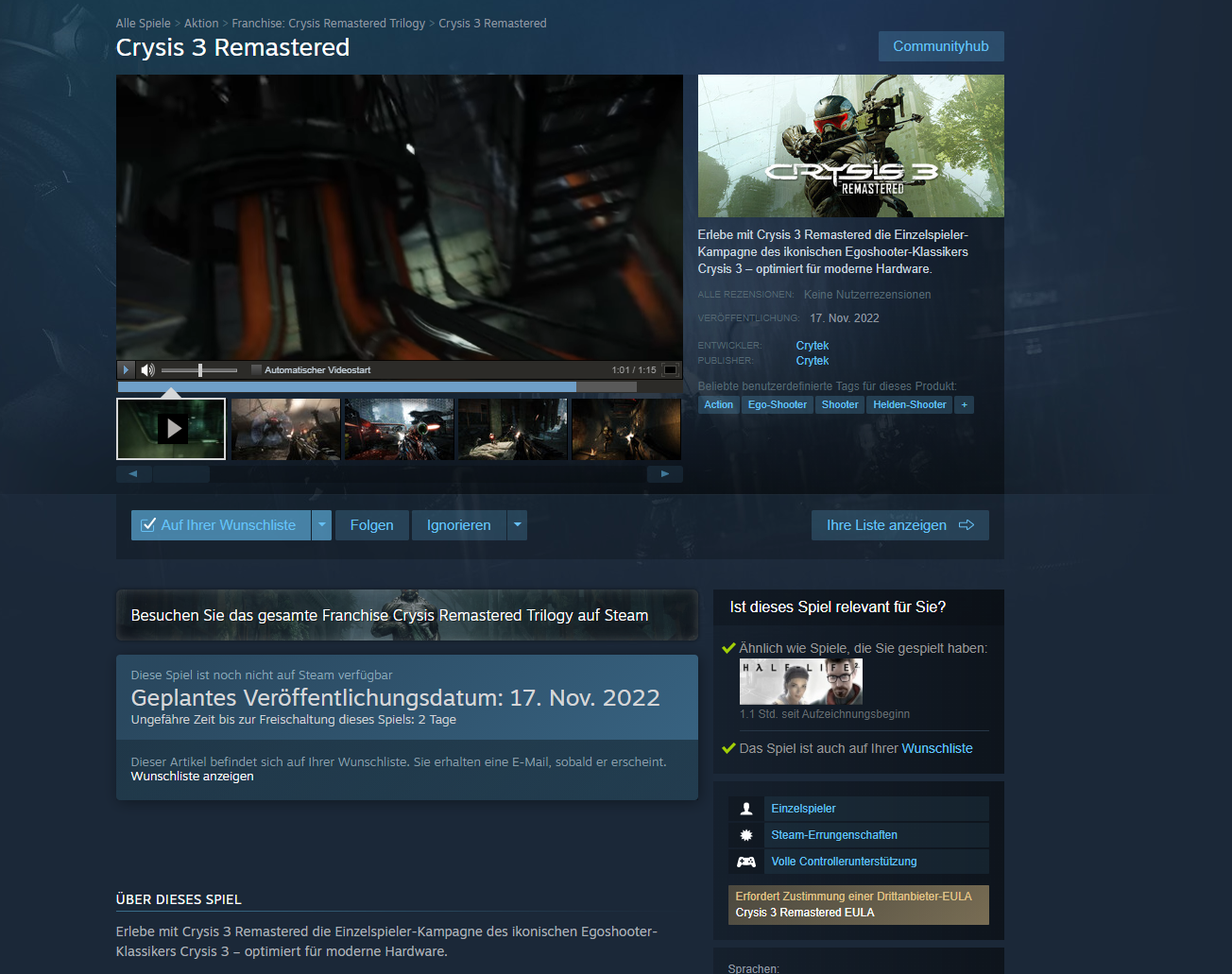
Task: Enter fullscreen mode on the video player
Action: 670,369
